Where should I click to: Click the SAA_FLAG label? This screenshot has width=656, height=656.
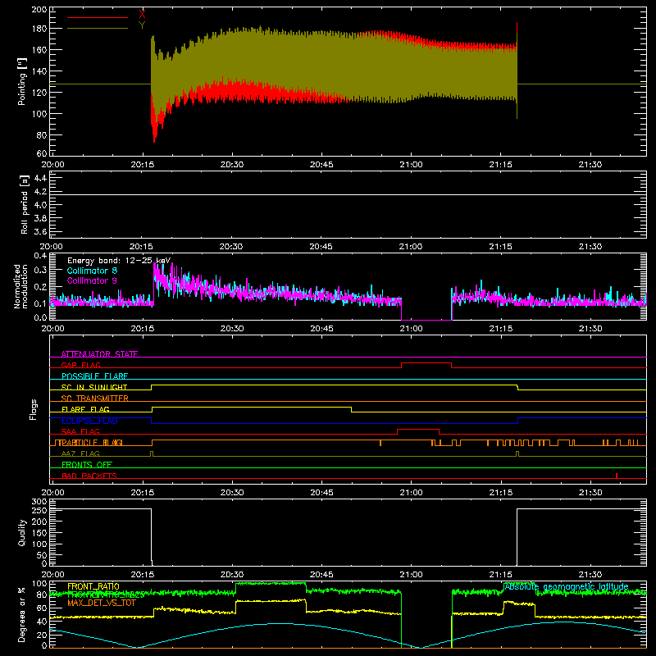click(80, 431)
